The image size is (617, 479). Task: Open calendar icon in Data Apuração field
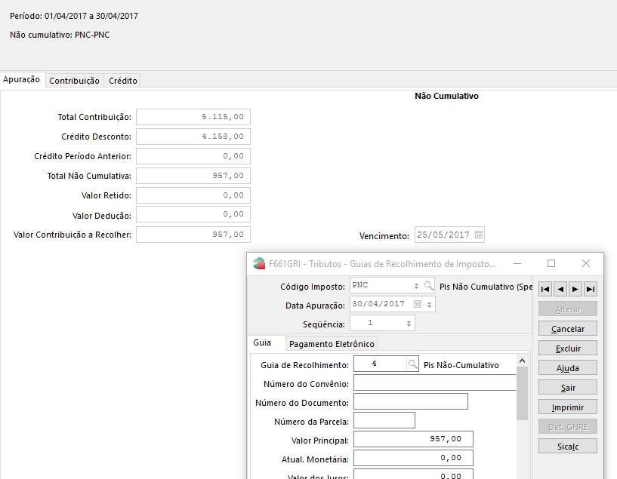click(418, 304)
